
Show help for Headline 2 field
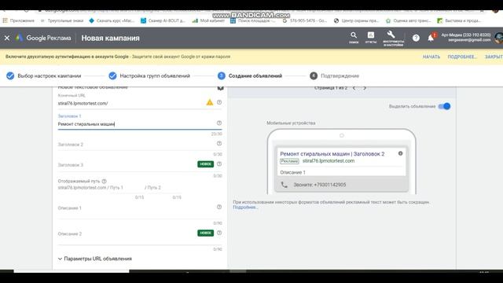[x=219, y=143]
